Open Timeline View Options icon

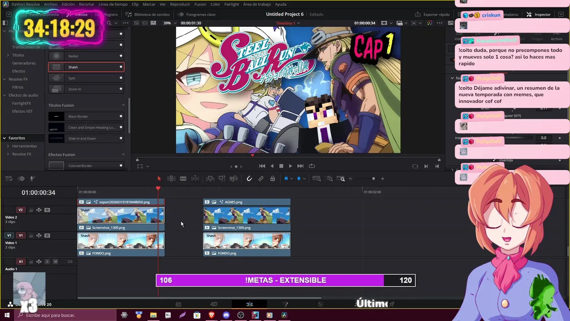pos(8,178)
